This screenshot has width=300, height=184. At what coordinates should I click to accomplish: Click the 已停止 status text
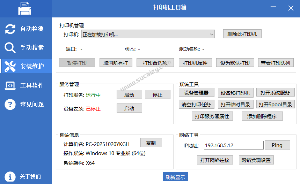click(x=93, y=109)
